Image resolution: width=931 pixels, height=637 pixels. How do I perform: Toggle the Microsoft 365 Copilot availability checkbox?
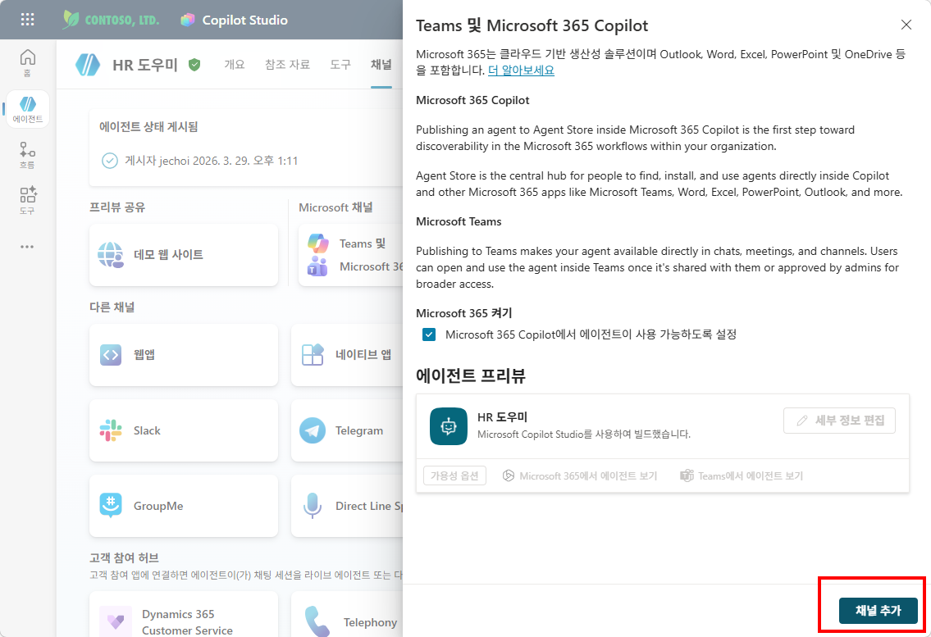(x=429, y=334)
